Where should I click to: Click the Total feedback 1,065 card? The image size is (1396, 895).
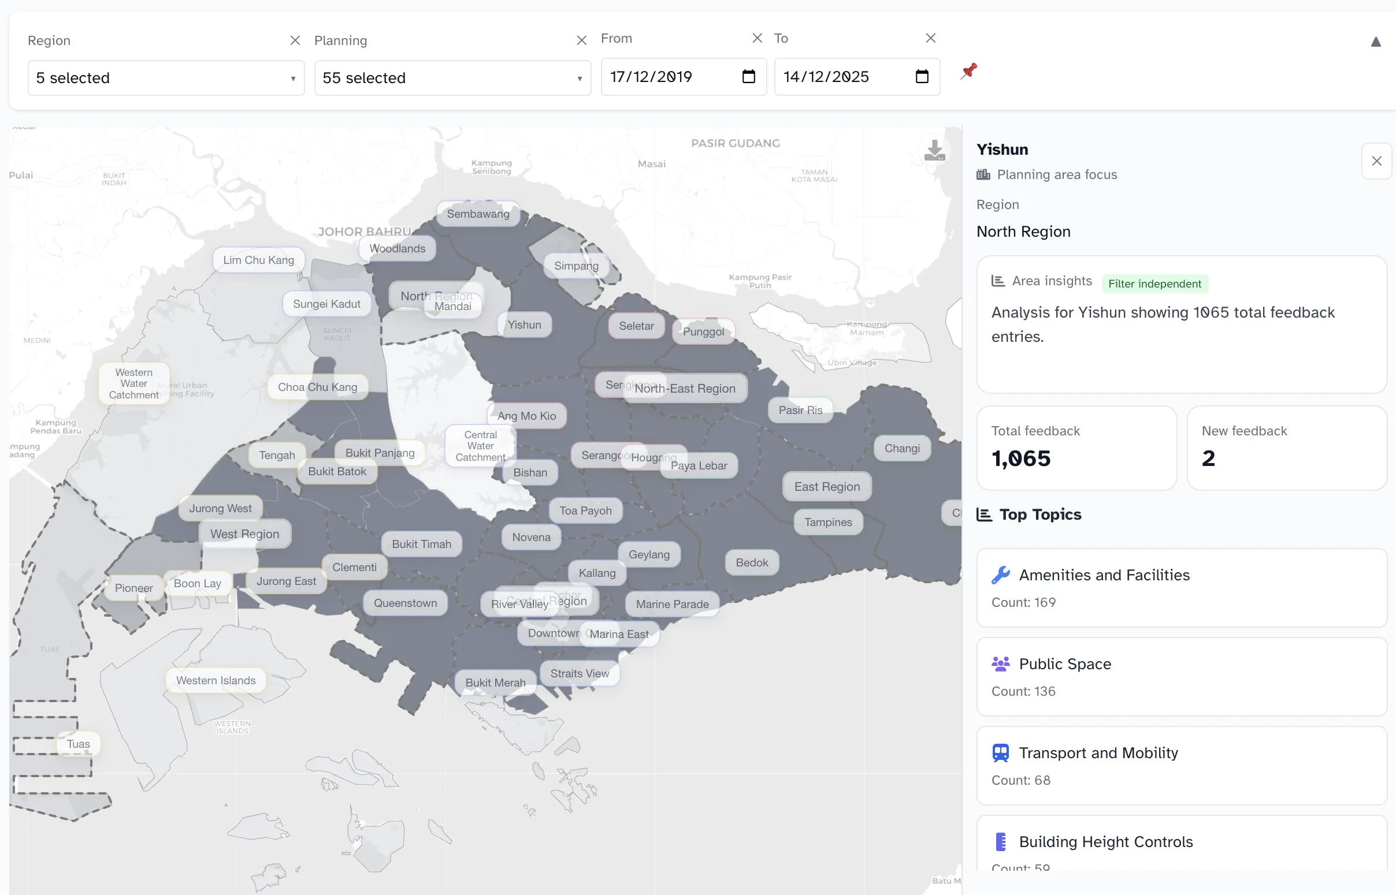pyautogui.click(x=1077, y=448)
